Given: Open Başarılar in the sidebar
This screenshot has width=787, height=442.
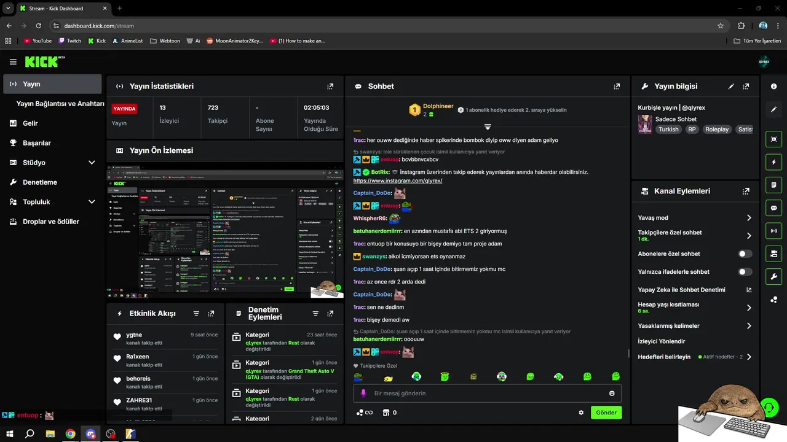Looking at the screenshot, I should [52, 143].
